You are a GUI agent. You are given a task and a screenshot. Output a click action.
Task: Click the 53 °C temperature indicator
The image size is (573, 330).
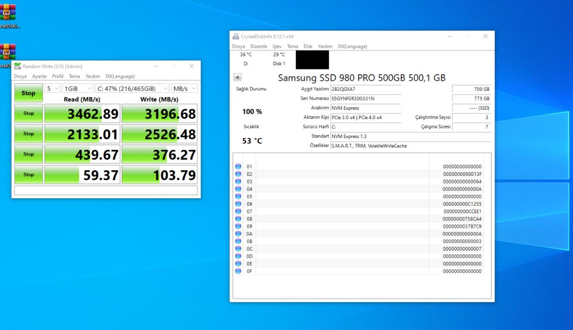click(252, 141)
